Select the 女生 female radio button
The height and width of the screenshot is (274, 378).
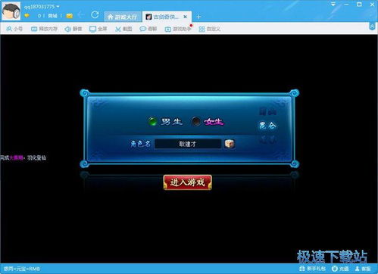point(196,122)
